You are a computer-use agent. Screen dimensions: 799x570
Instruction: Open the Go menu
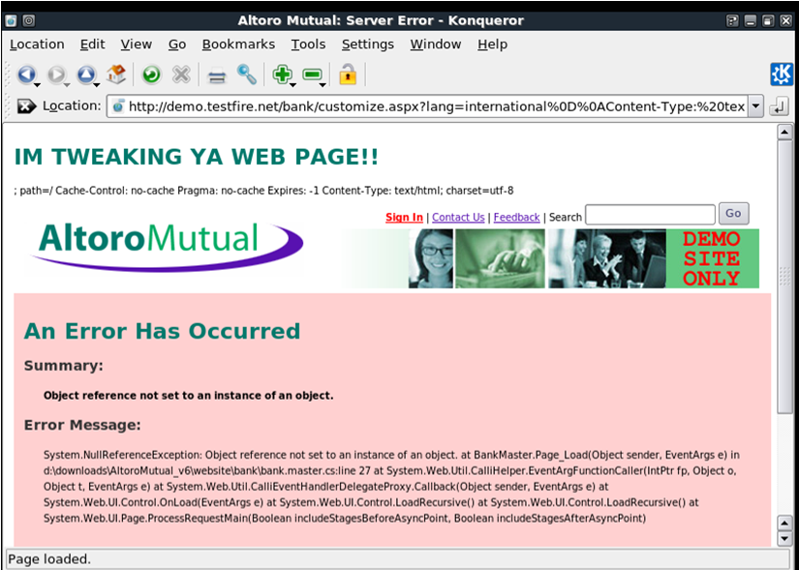coord(177,45)
